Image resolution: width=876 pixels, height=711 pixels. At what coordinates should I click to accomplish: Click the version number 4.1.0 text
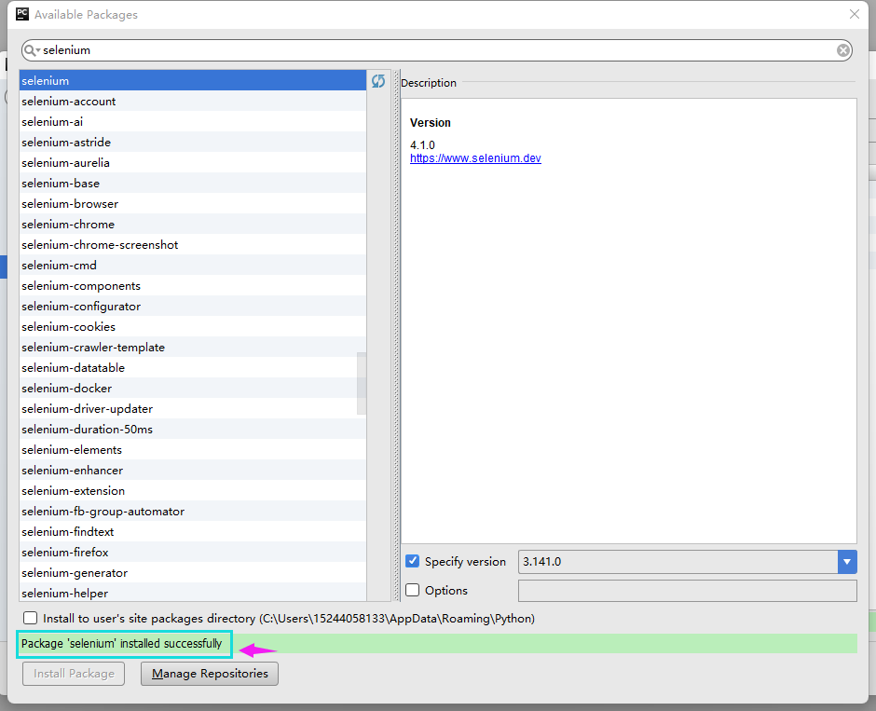[x=422, y=144]
